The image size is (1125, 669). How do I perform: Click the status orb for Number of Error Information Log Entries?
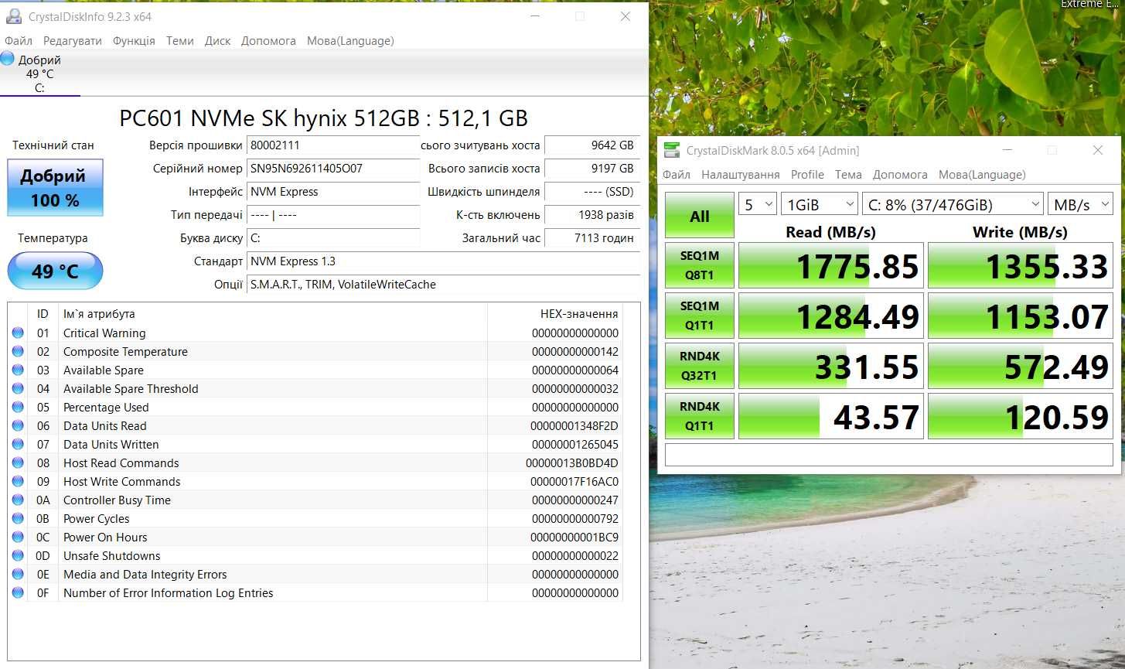18,593
